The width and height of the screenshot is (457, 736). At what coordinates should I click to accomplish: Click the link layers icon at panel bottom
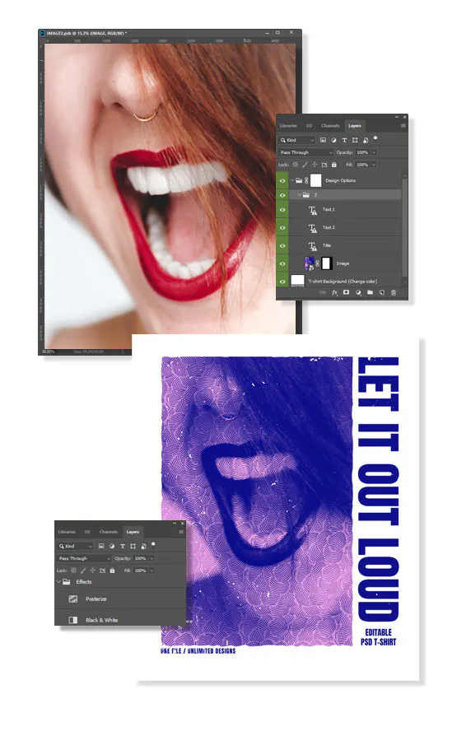pyautogui.click(x=323, y=292)
